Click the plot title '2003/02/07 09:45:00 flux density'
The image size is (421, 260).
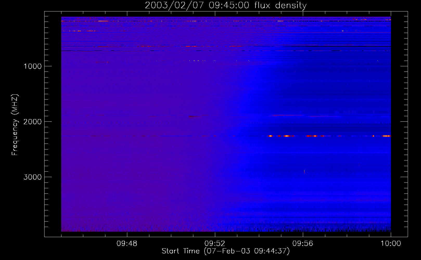coord(226,5)
